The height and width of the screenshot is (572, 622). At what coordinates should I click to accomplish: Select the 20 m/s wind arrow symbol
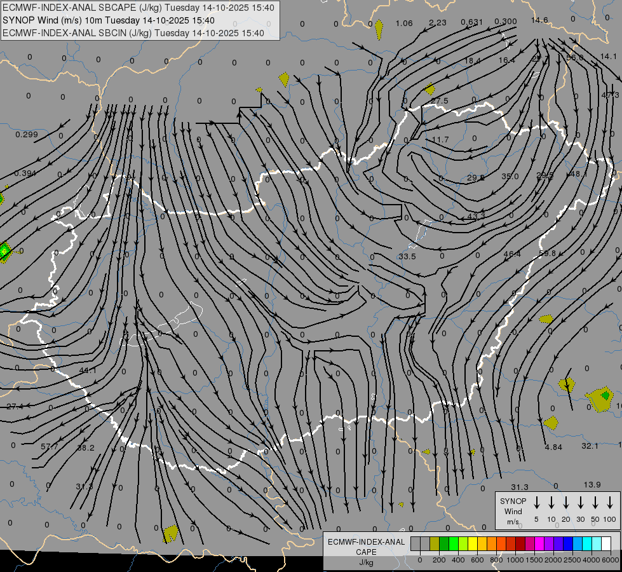pyautogui.click(x=565, y=503)
